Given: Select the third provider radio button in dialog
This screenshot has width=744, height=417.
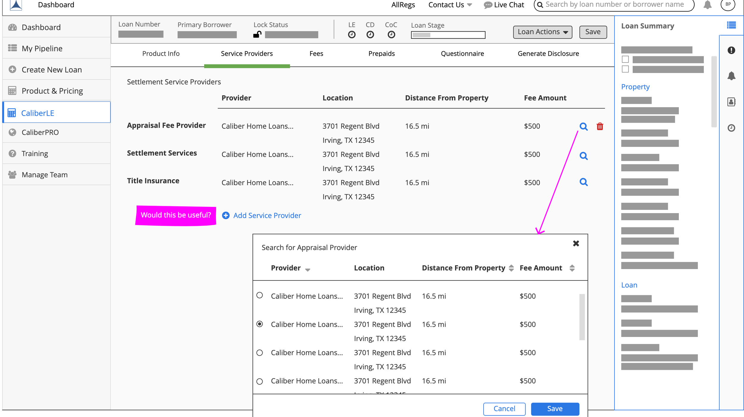Looking at the screenshot, I should click(260, 353).
